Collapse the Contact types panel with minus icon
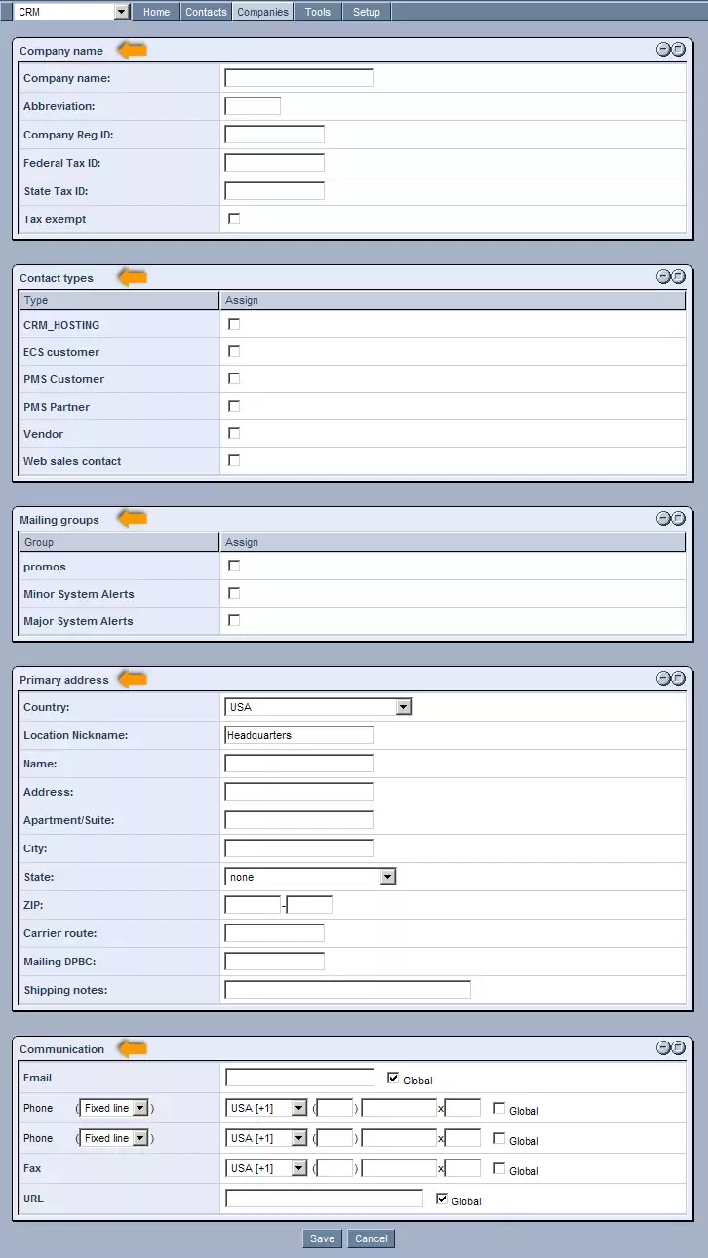Viewport: 708px width, 1258px height. (x=663, y=276)
